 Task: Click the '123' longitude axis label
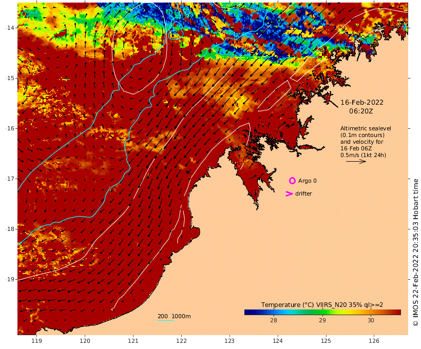point(229,341)
